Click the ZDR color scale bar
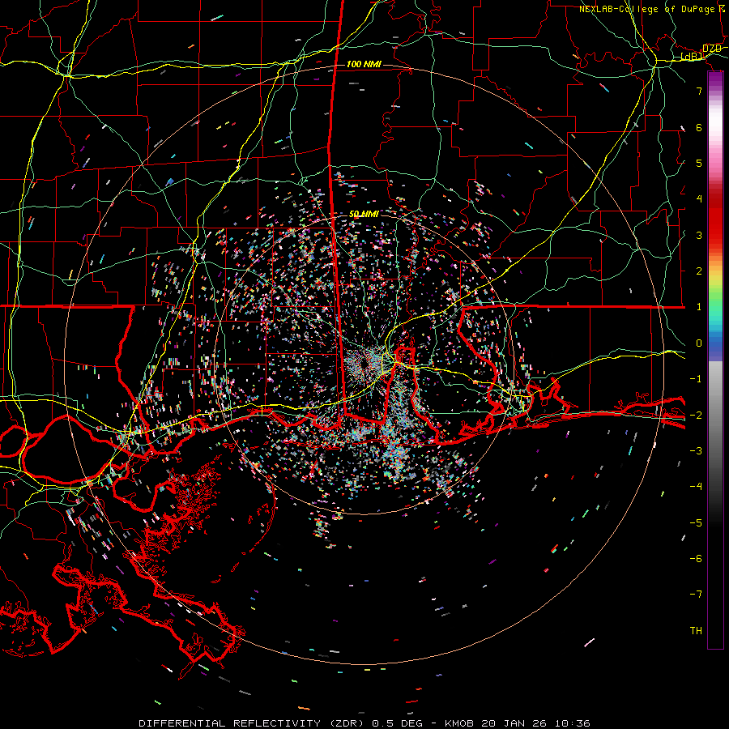 715,360
